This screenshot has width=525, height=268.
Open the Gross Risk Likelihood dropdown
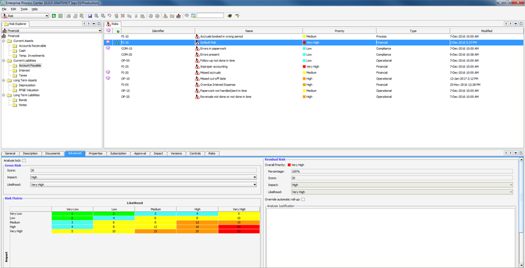click(255, 185)
